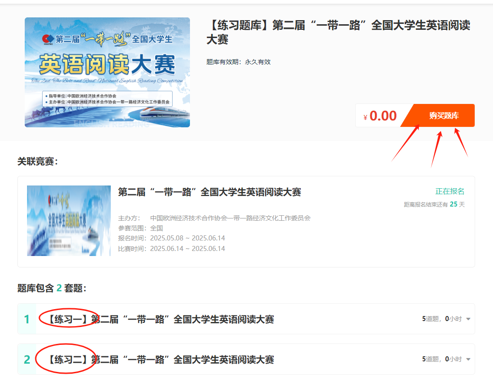Open the 【练习二】 question set title

160,360
